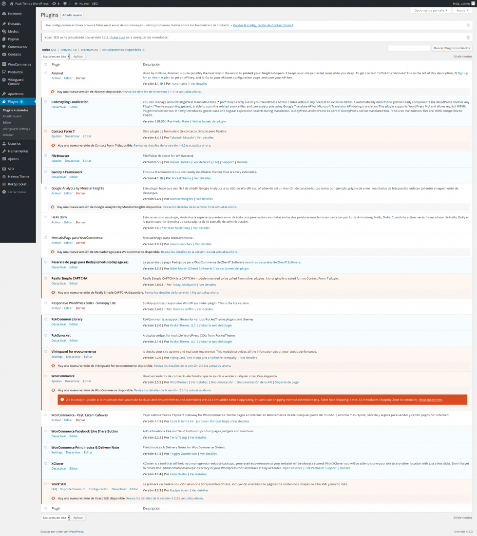Open the Nuevo menu in admin bar
477x536 pixels.
tap(81, 3)
